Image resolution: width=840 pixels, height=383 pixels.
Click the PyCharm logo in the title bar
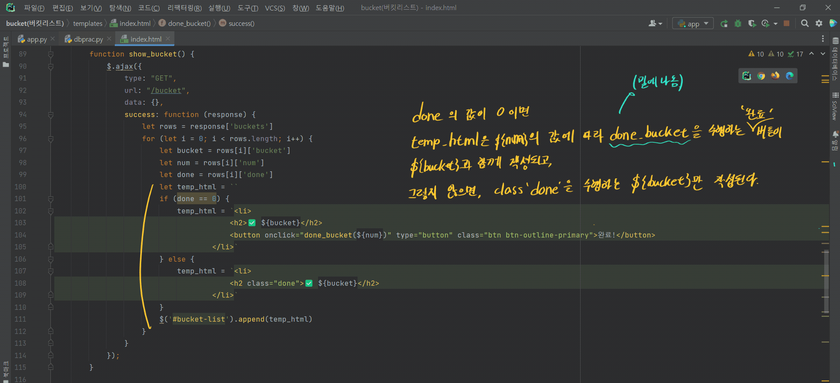click(10, 7)
